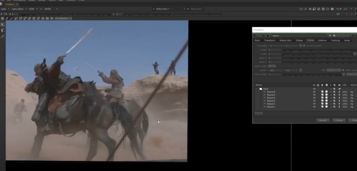Click the Bezier6 curve icon

(265, 92)
